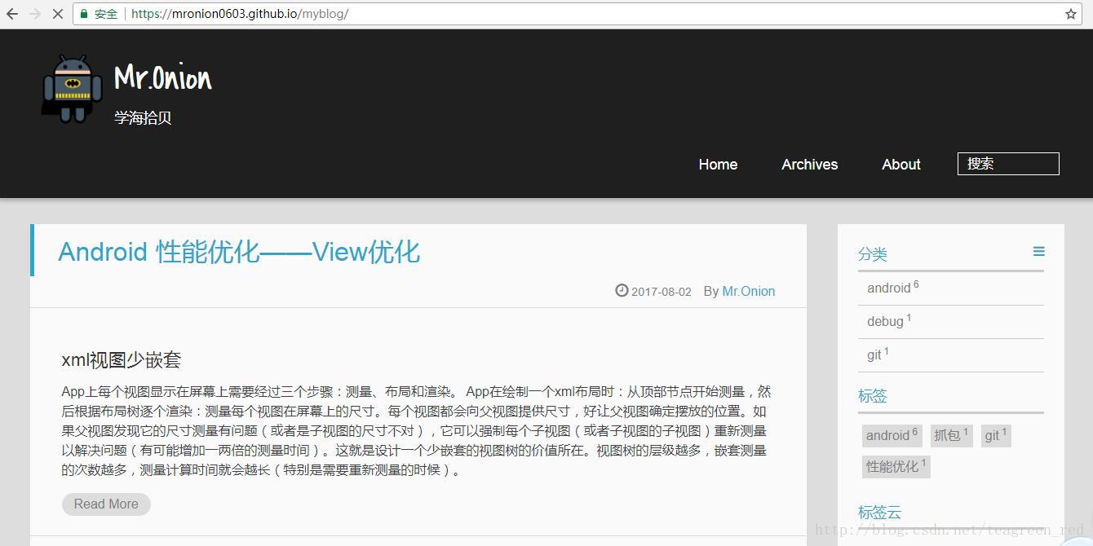Click the clock icon next to 2017-08-02
This screenshot has height=546, width=1093.
[x=622, y=290]
